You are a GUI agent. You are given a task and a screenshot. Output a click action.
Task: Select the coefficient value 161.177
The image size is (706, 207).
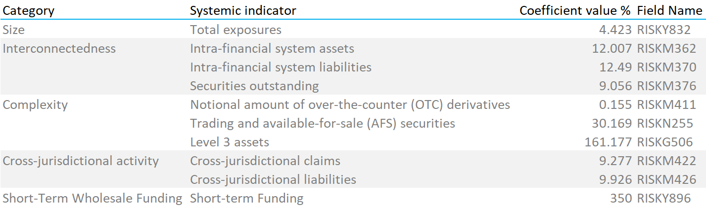pos(608,142)
